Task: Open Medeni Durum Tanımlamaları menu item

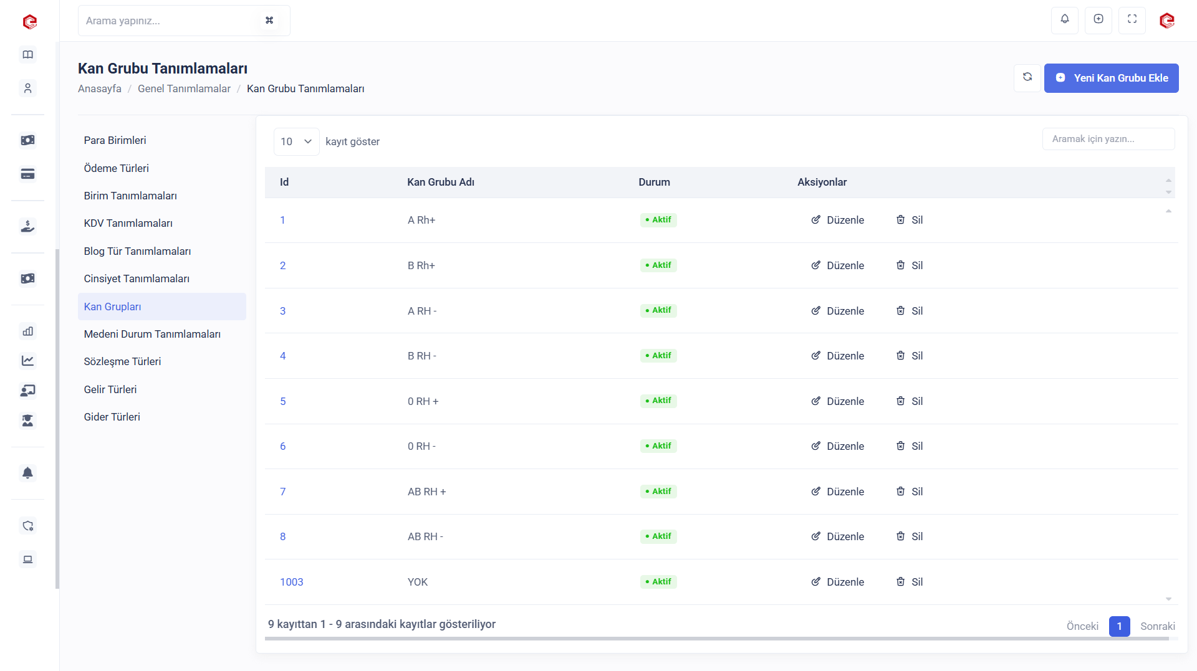Action: (x=152, y=334)
